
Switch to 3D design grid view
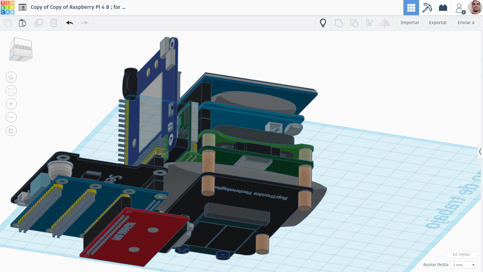tap(411, 7)
